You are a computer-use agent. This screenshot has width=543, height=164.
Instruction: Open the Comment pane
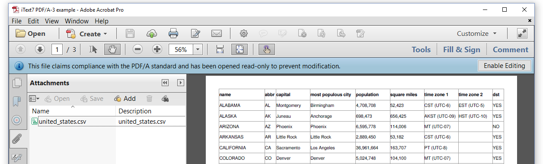[511, 49]
